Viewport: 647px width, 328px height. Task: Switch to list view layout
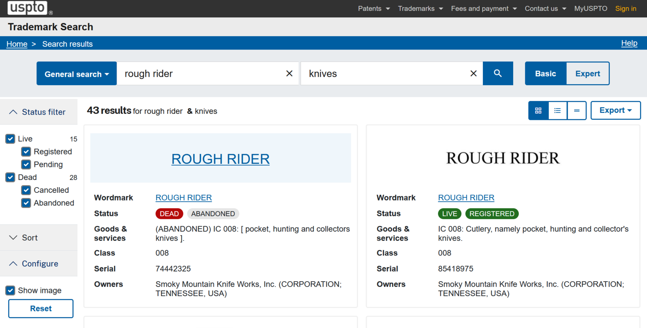(x=557, y=111)
